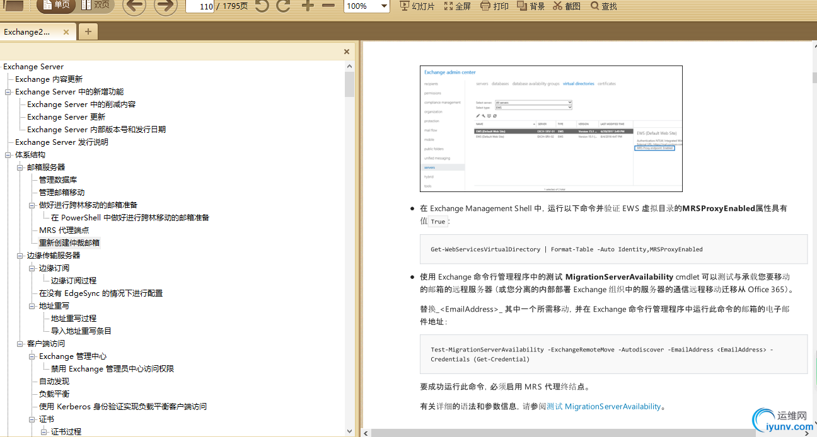Click the outline panel scrollbar up arrow
Image resolution: width=817 pixels, height=437 pixels.
[x=350, y=66]
